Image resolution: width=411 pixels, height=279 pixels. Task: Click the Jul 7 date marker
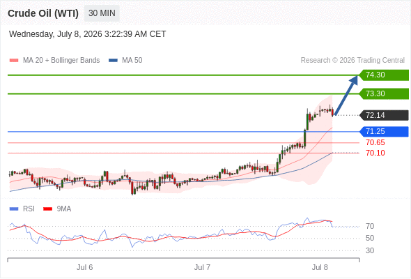(x=202, y=267)
